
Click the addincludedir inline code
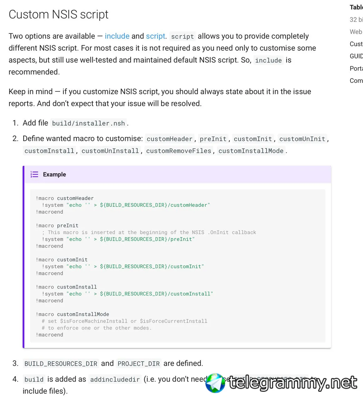115,380
